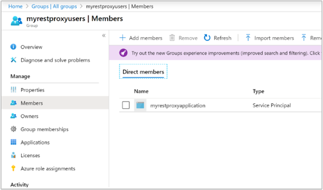
Task: Follow the Groups | All groups breadcrumb
Action: click(x=54, y=6)
